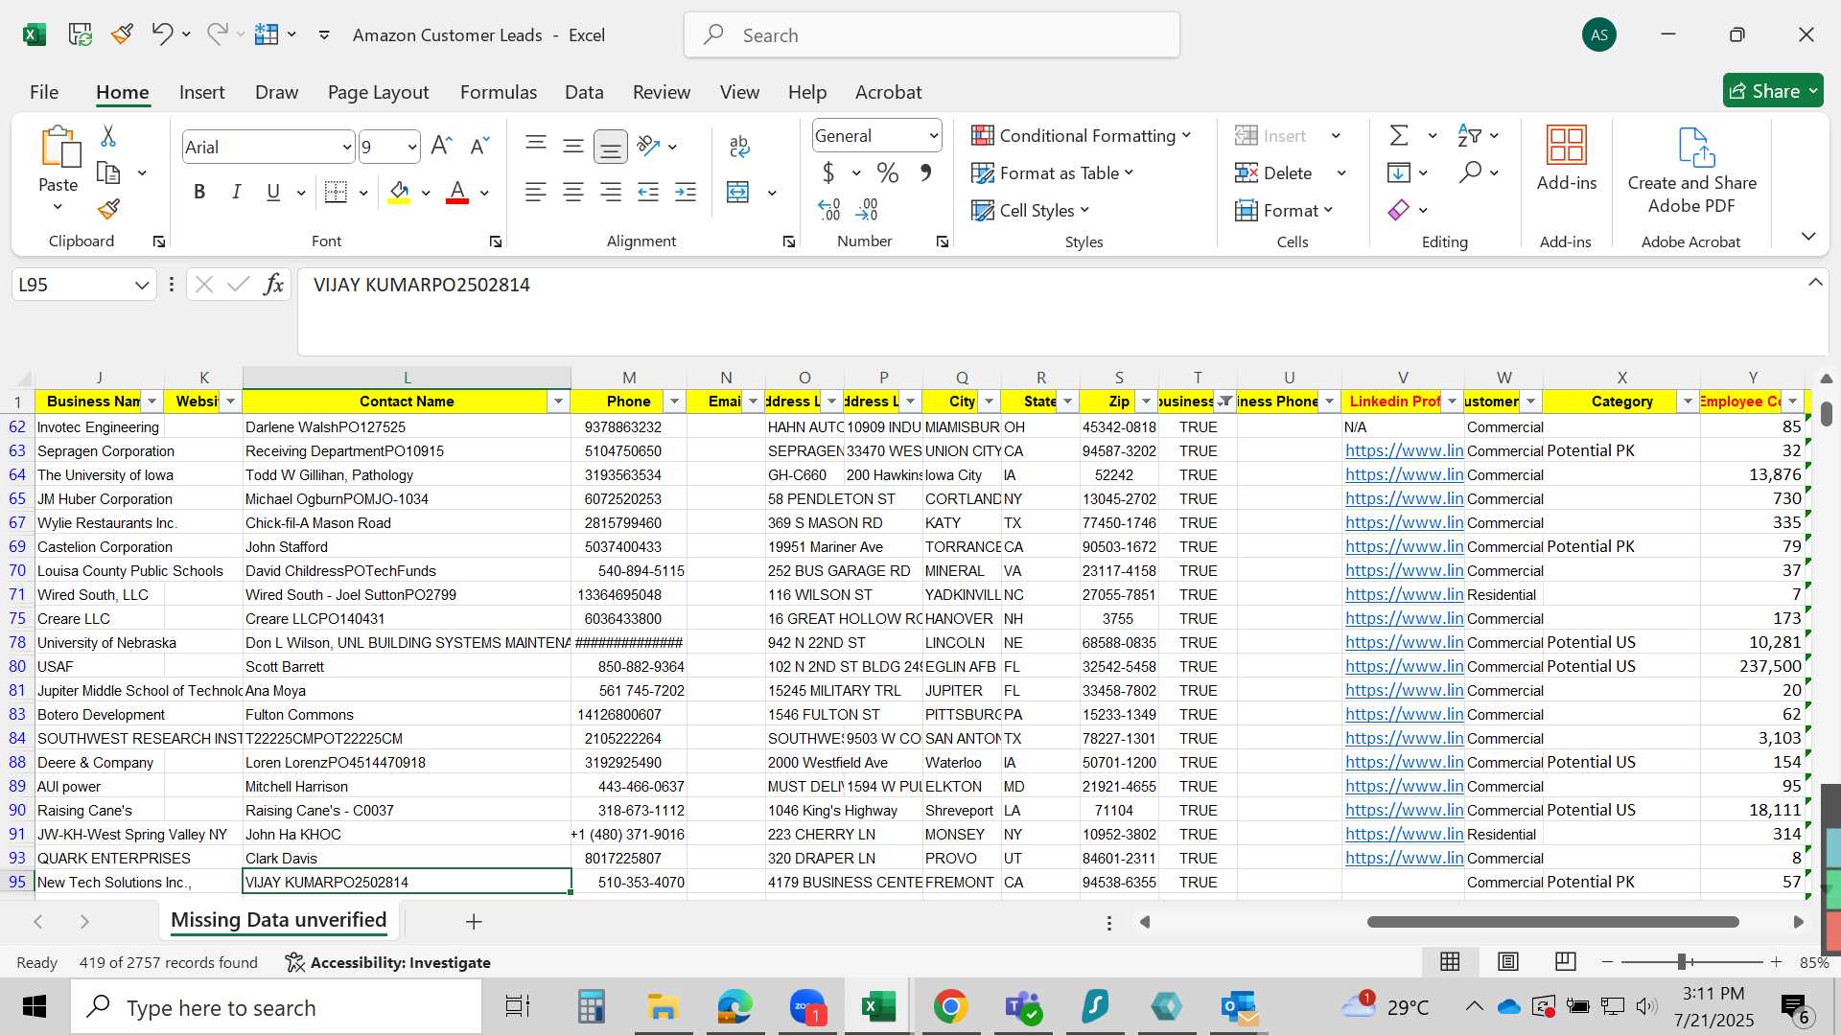Screen dimensions: 1841x1035
Task: Select the Missing Data unverified sheet tab
Action: click(x=279, y=920)
